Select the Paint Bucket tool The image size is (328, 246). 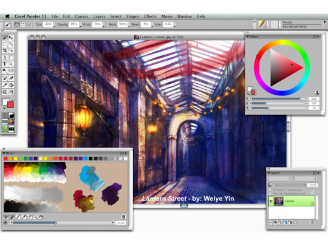[11, 85]
